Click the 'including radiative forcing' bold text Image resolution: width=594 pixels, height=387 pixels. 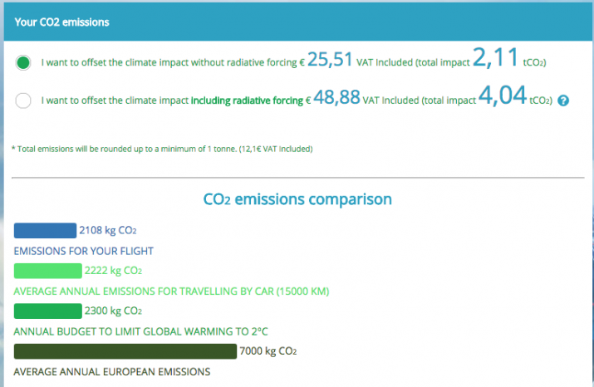coord(247,100)
